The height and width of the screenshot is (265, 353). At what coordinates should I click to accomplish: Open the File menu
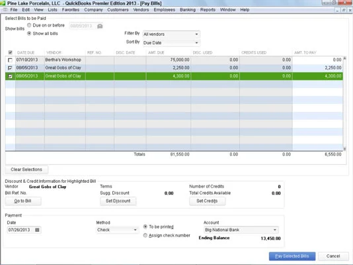pyautogui.click(x=14, y=10)
